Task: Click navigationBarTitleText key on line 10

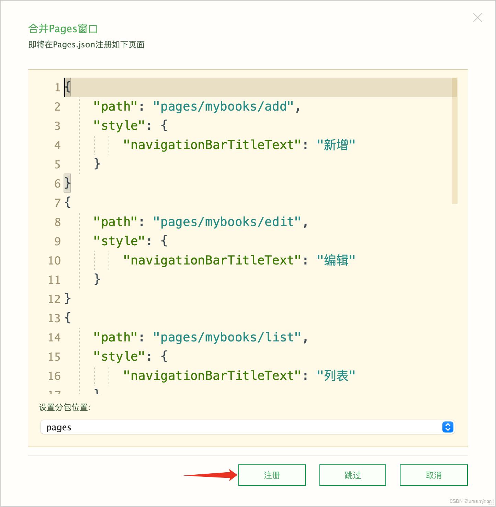Action: pos(212,260)
